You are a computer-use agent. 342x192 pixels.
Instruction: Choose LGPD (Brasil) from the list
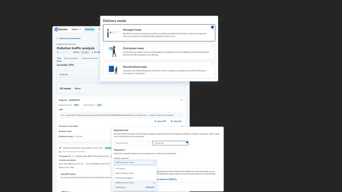[x=135, y=187]
